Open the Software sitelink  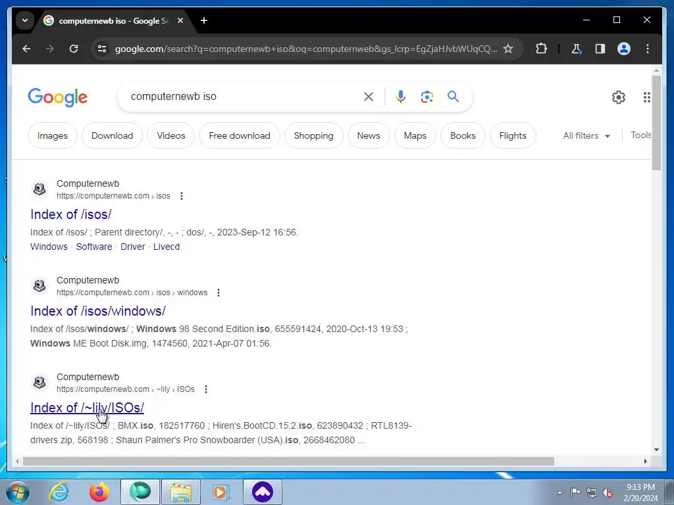tap(94, 247)
